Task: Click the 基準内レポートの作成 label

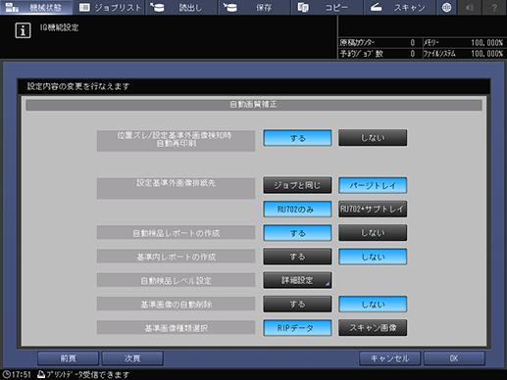Action: 176,257
